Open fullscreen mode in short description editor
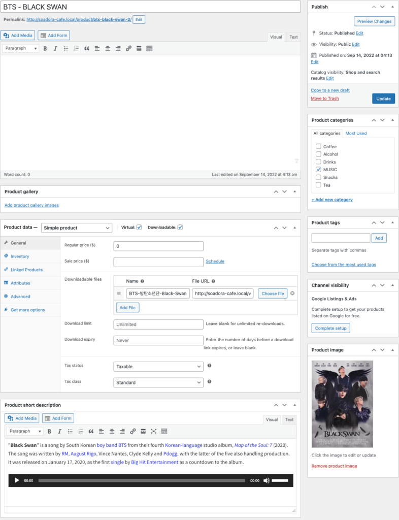399x520 pixels. click(x=153, y=431)
